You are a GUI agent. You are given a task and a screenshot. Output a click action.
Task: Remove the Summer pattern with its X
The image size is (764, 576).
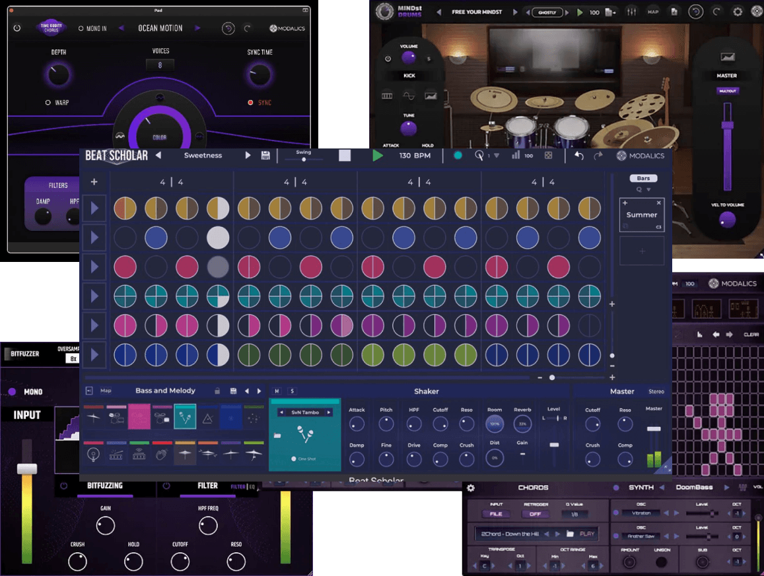click(659, 203)
